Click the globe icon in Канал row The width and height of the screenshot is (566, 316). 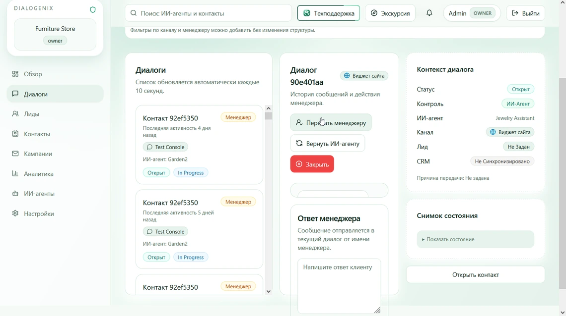coord(493,132)
